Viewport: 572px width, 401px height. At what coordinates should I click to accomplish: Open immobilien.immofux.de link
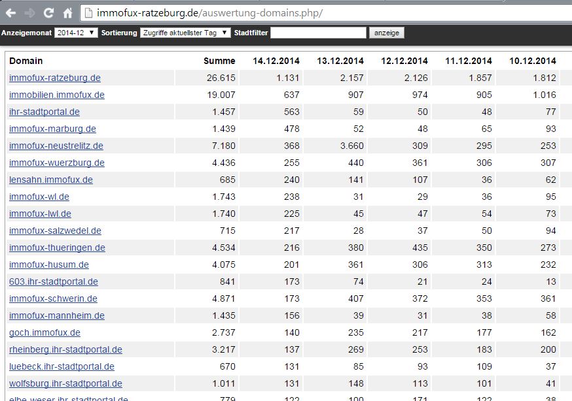pos(57,95)
